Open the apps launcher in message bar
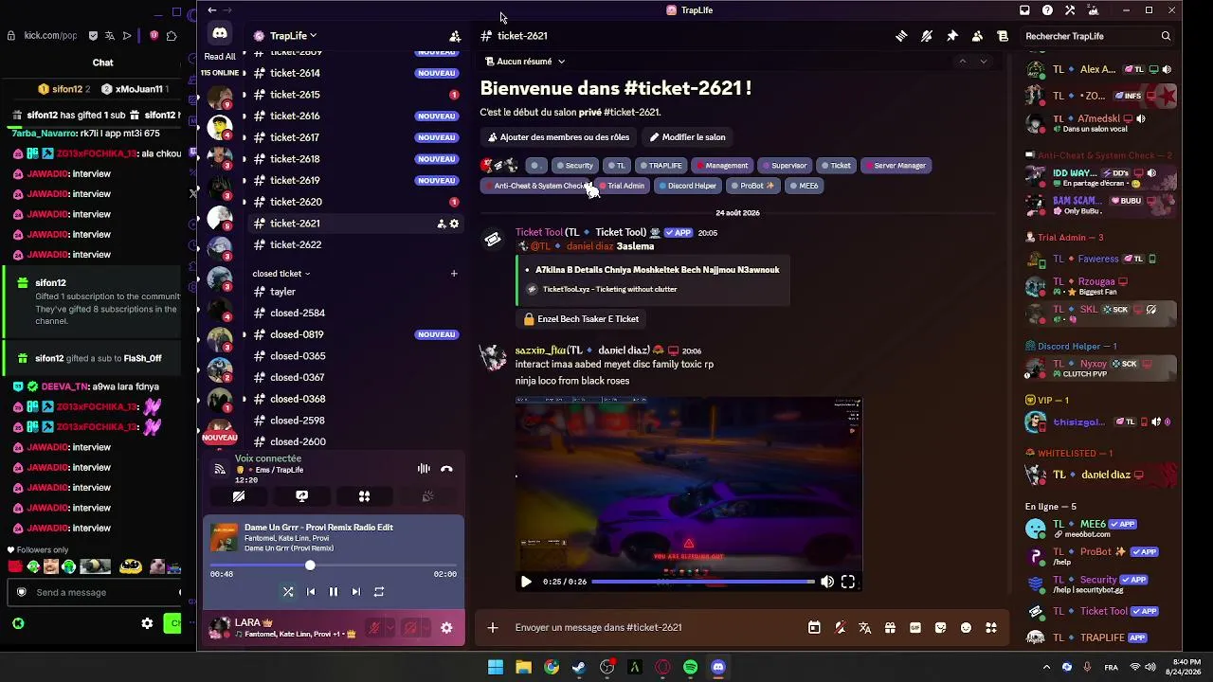The image size is (1213, 682). click(991, 627)
